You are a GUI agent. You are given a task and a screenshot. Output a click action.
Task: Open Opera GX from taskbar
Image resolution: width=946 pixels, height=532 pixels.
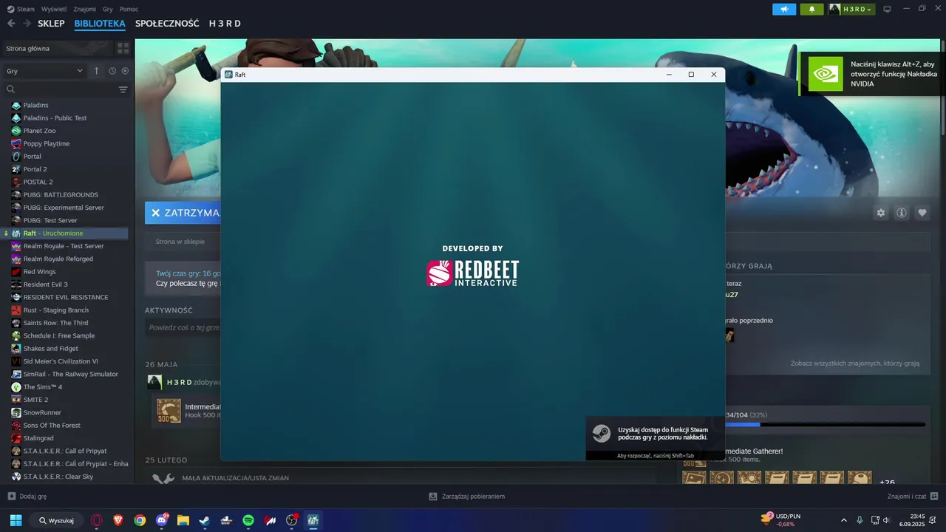97,520
